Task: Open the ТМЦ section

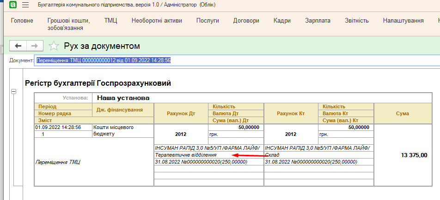Action: 110,21
